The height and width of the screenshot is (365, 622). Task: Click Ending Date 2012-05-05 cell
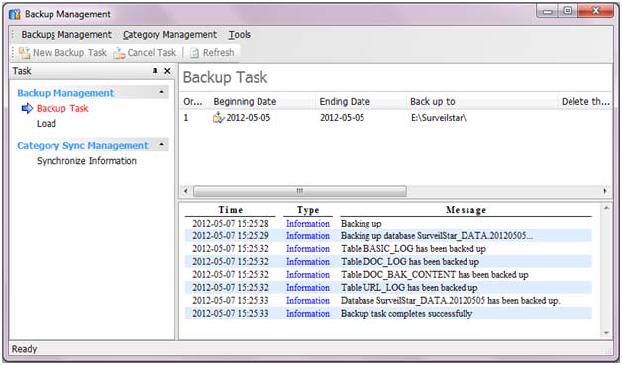point(342,118)
